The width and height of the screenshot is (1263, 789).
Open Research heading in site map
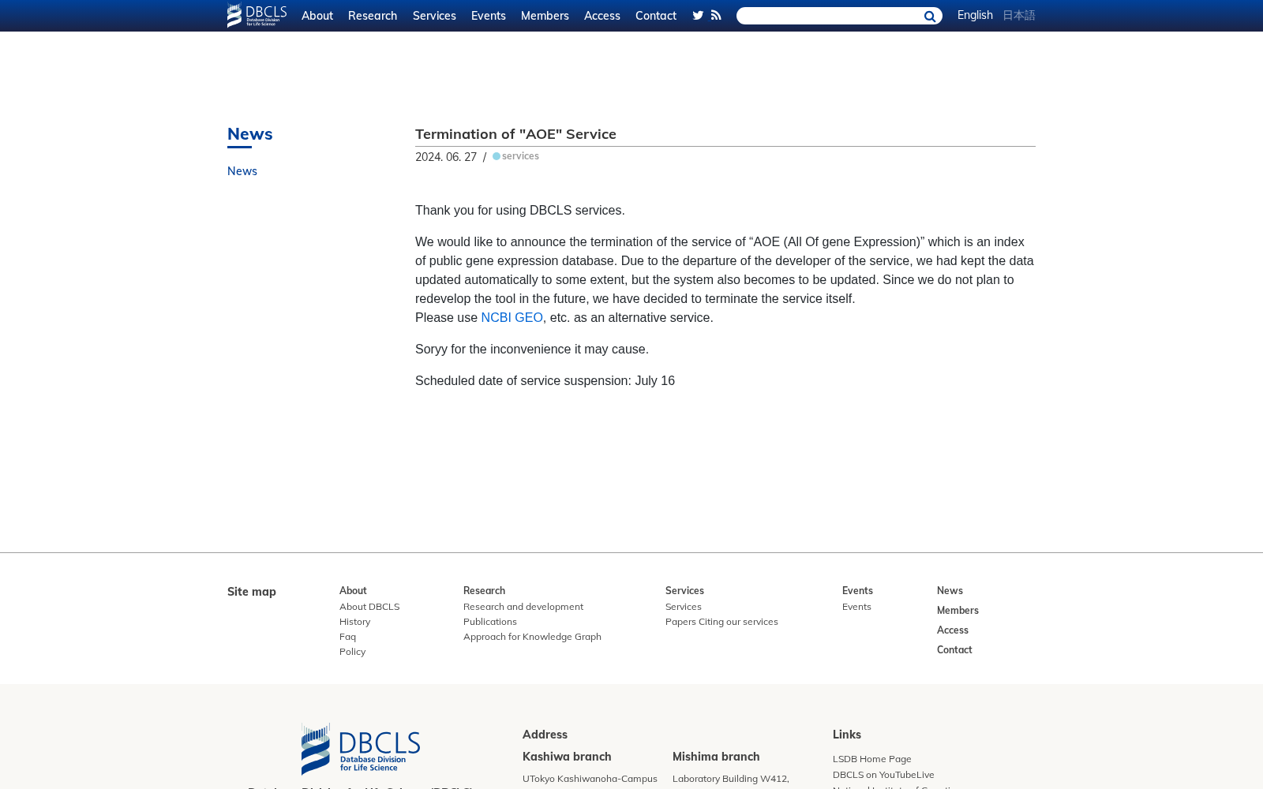click(x=484, y=590)
